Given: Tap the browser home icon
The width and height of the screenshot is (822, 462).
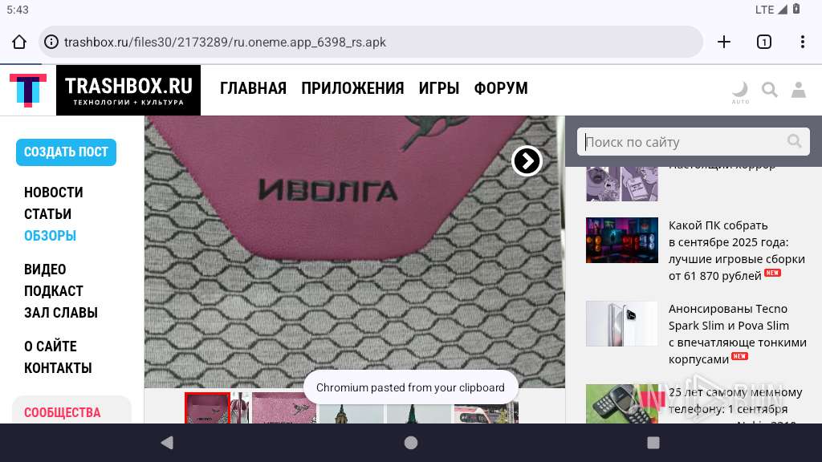Looking at the screenshot, I should click(x=19, y=42).
